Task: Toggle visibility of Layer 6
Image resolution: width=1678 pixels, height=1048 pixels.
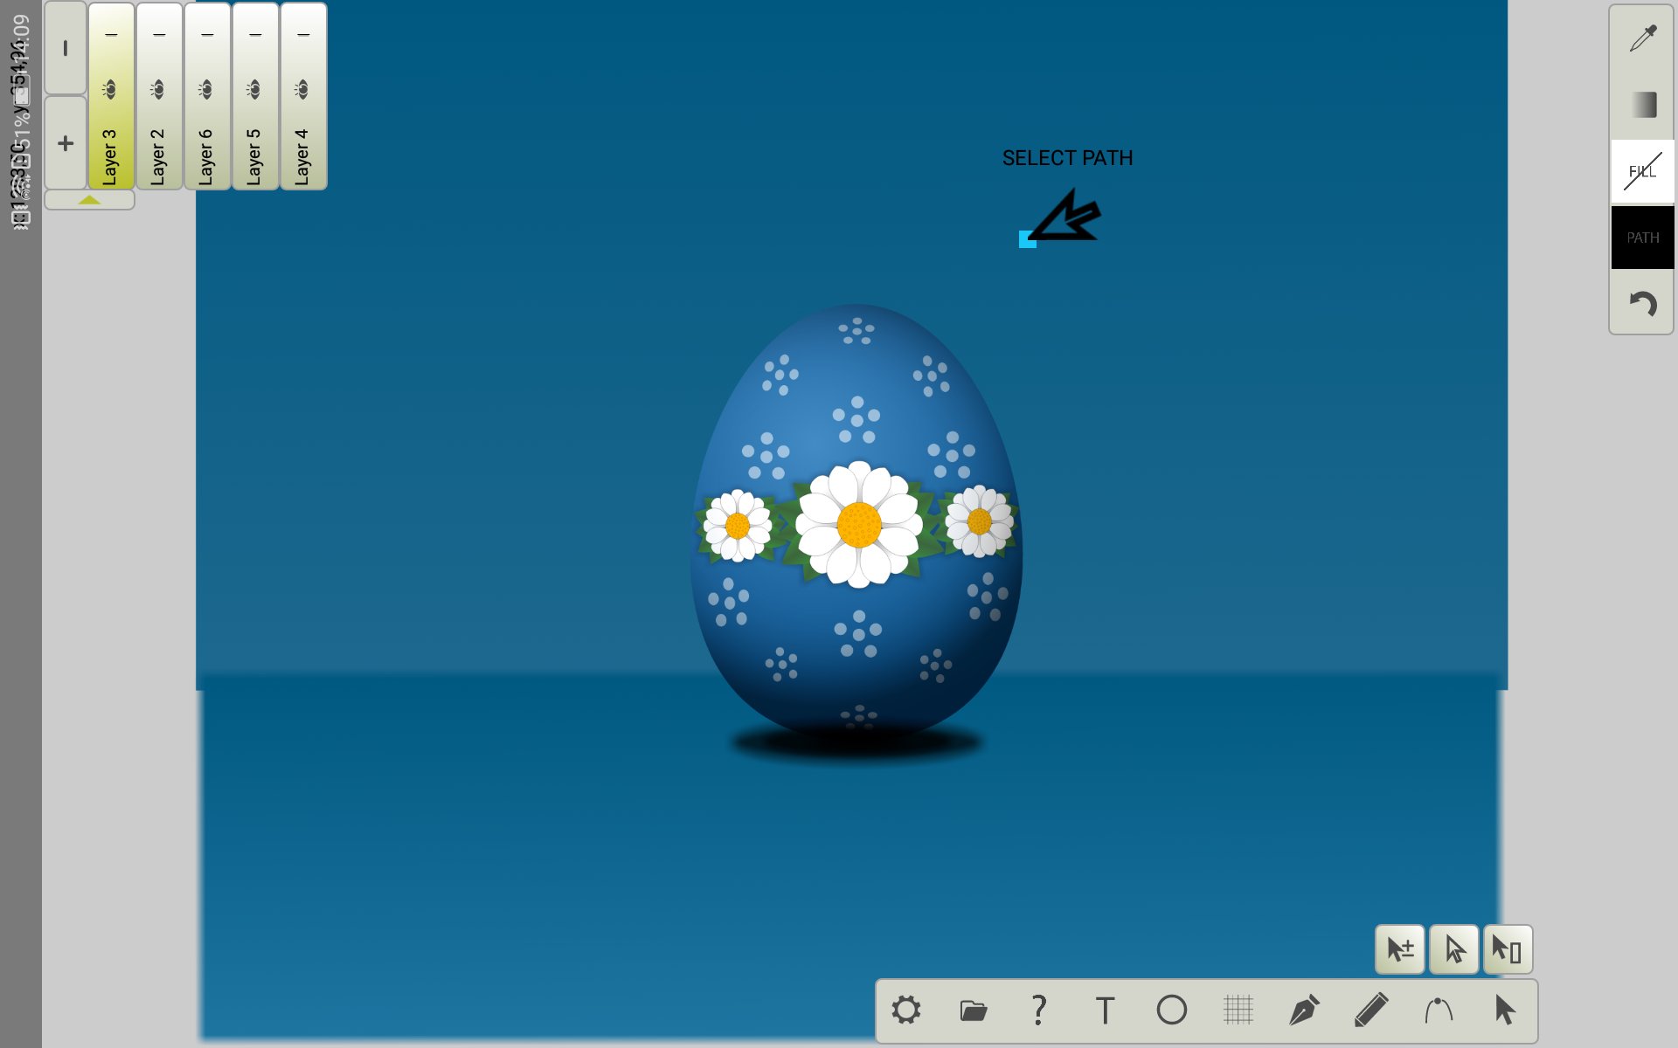Action: pos(207,87)
